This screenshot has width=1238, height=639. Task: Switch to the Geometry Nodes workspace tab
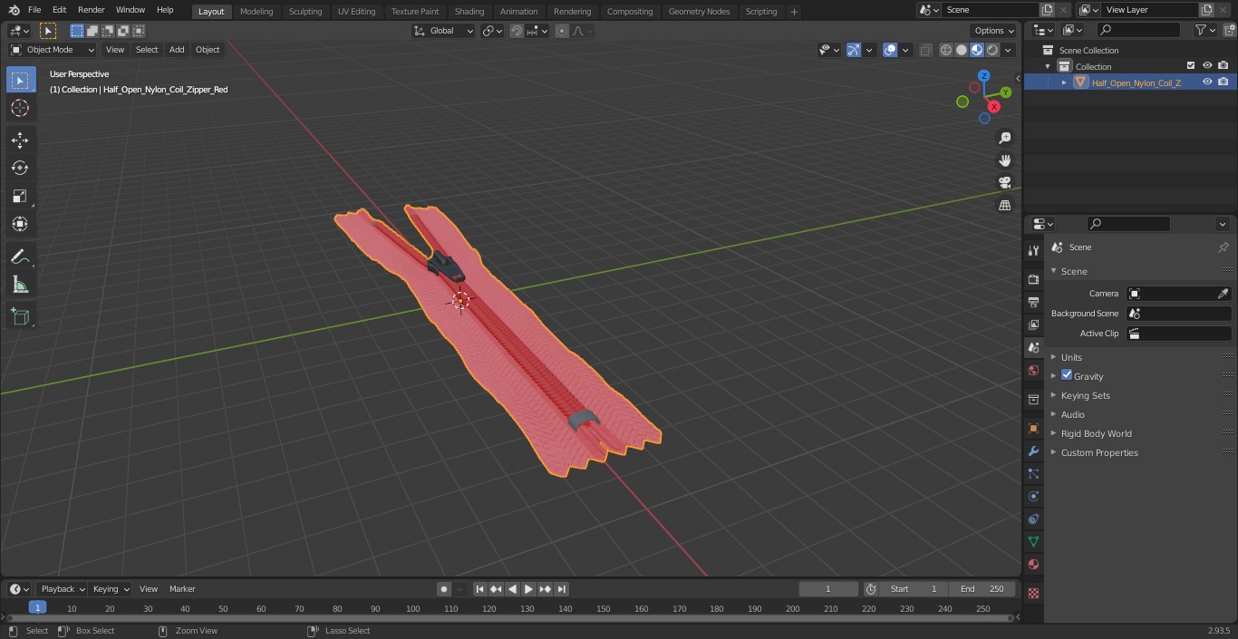699,11
